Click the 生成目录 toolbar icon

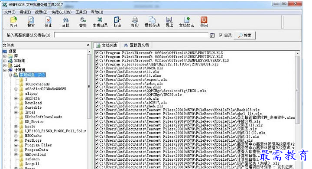[100, 22]
